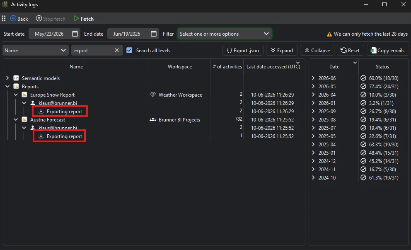This screenshot has height=250, width=411.
Task: Expand the Semantic models node
Action: [x=7, y=78]
